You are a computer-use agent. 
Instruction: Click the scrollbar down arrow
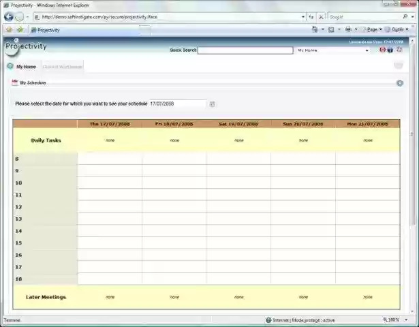pos(412,311)
